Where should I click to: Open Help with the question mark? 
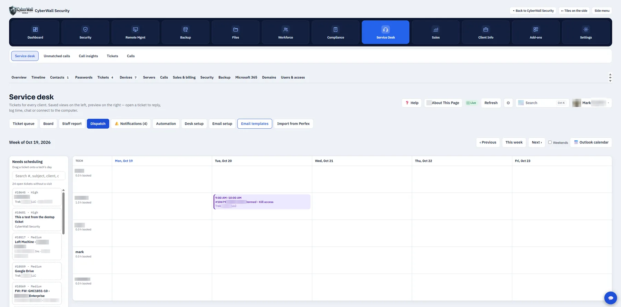(x=412, y=103)
